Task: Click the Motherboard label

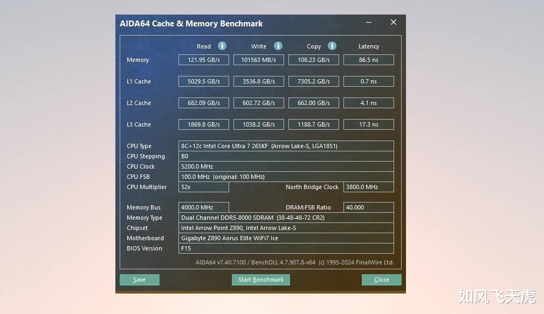Action: (145, 238)
